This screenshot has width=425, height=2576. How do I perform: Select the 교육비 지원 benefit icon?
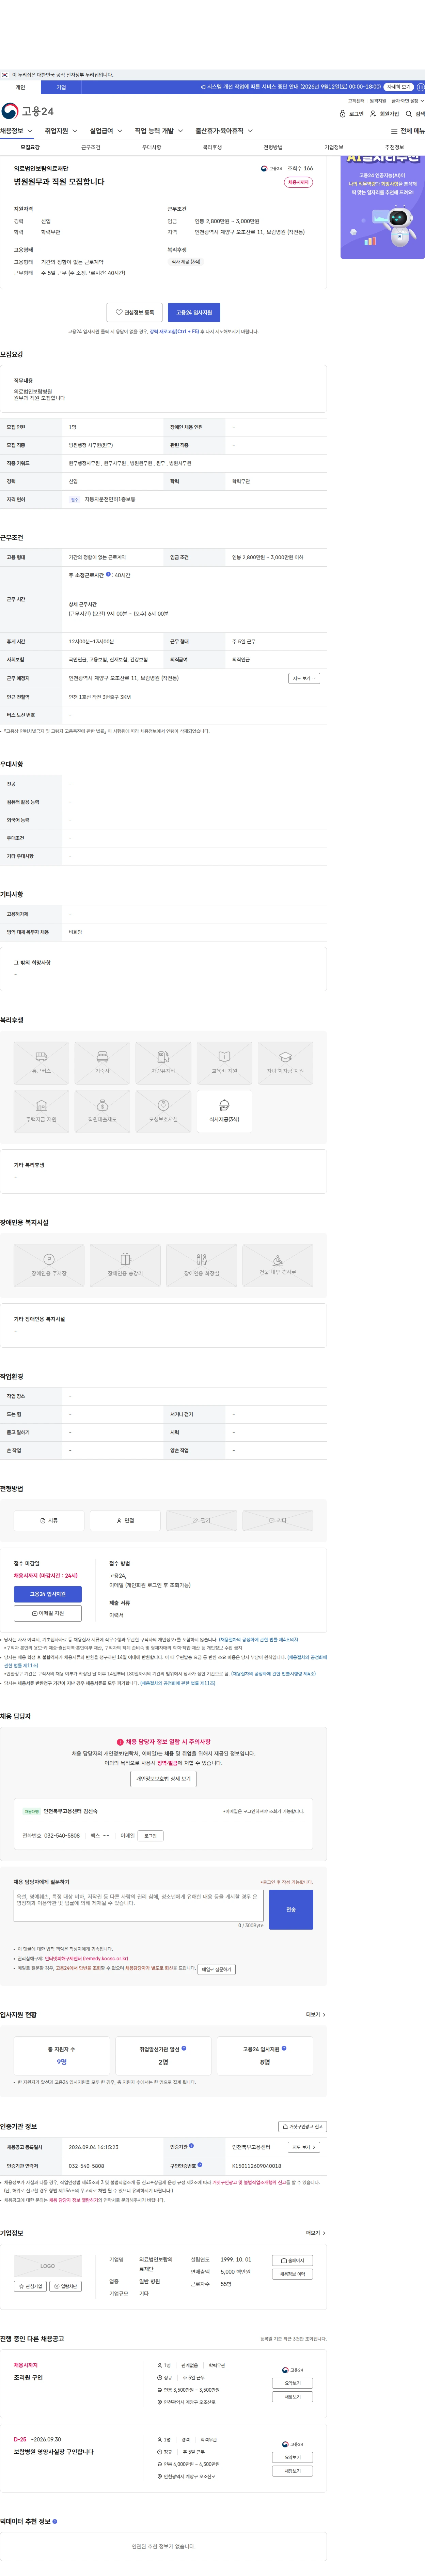click(224, 1063)
